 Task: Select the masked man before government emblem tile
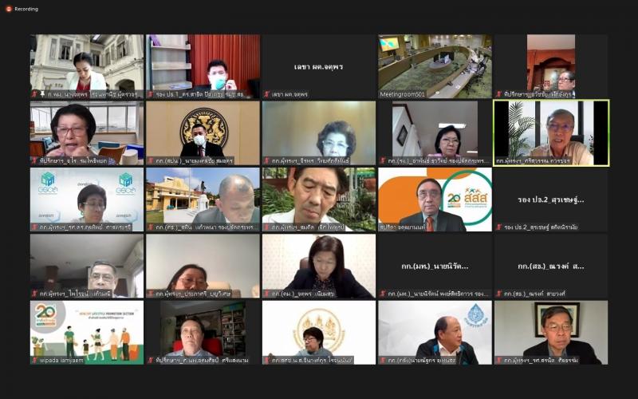pyautogui.click(x=203, y=133)
